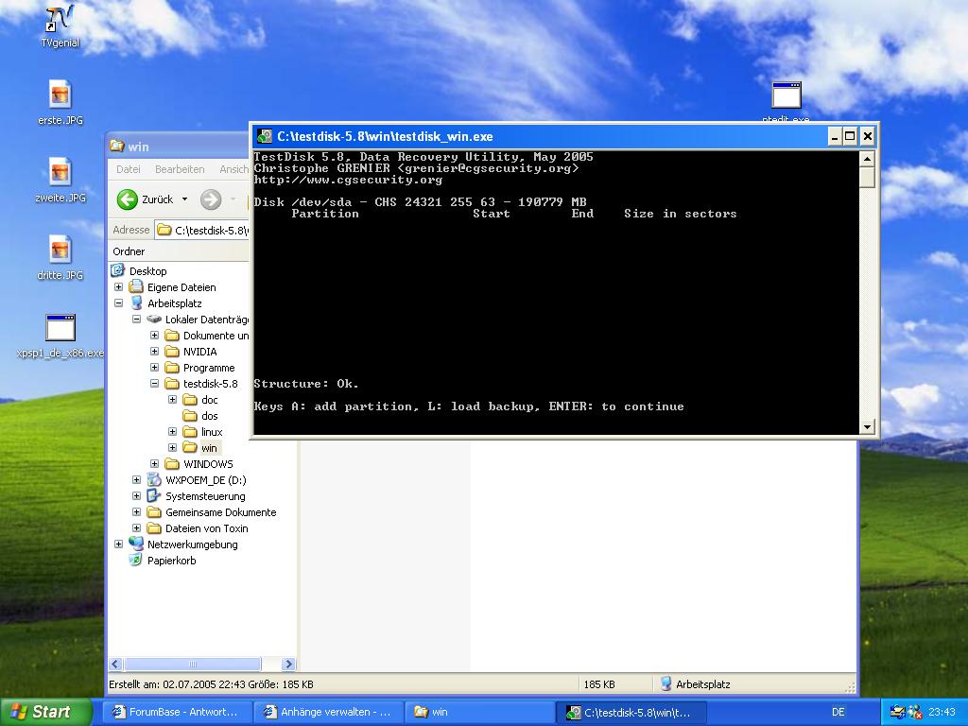Expand the Dokumente und folder node

[x=154, y=336]
